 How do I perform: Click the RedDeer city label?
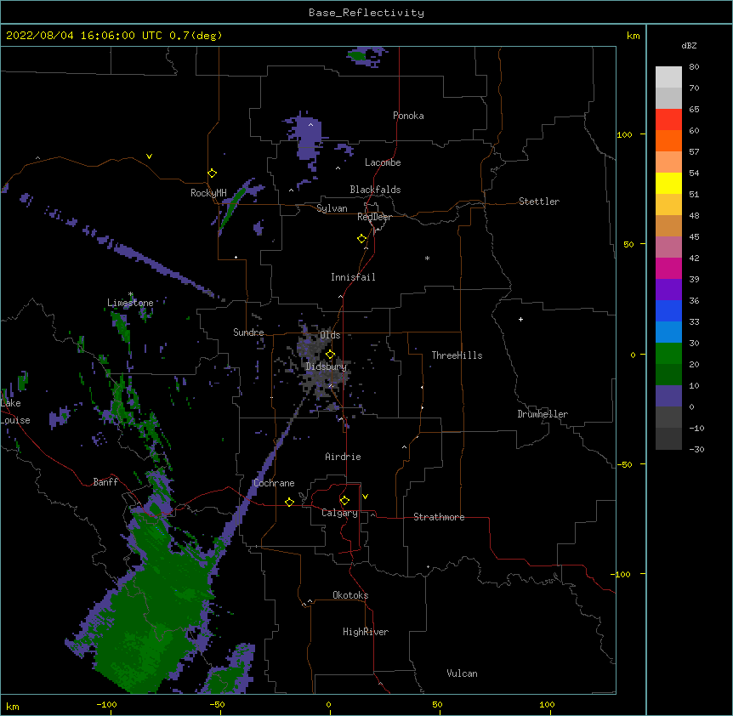[374, 217]
